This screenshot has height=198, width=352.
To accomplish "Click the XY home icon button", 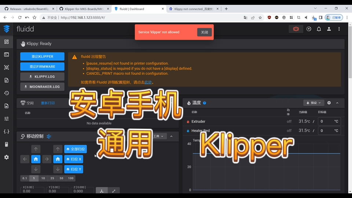I will point(36,159).
